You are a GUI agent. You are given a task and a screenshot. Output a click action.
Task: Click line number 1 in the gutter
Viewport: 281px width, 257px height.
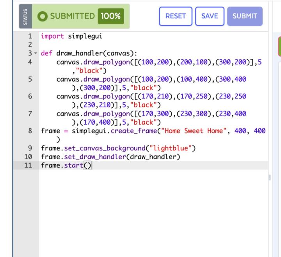(x=31, y=38)
